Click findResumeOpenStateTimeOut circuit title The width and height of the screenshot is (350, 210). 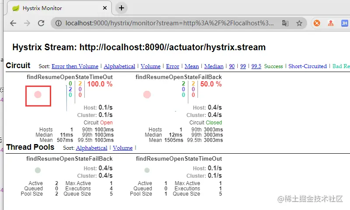tap(69, 77)
